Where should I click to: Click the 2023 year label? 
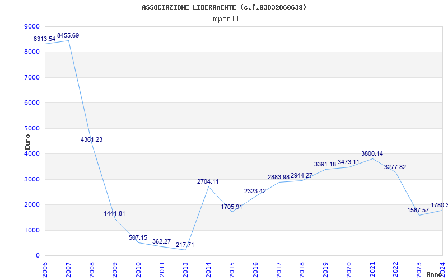(x=419, y=269)
